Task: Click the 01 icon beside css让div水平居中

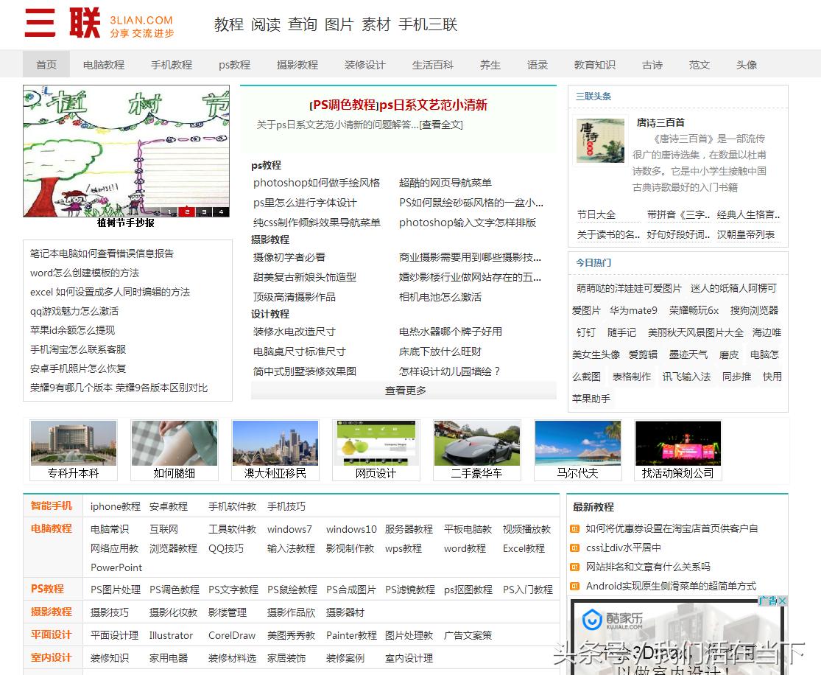Action: coord(574,548)
